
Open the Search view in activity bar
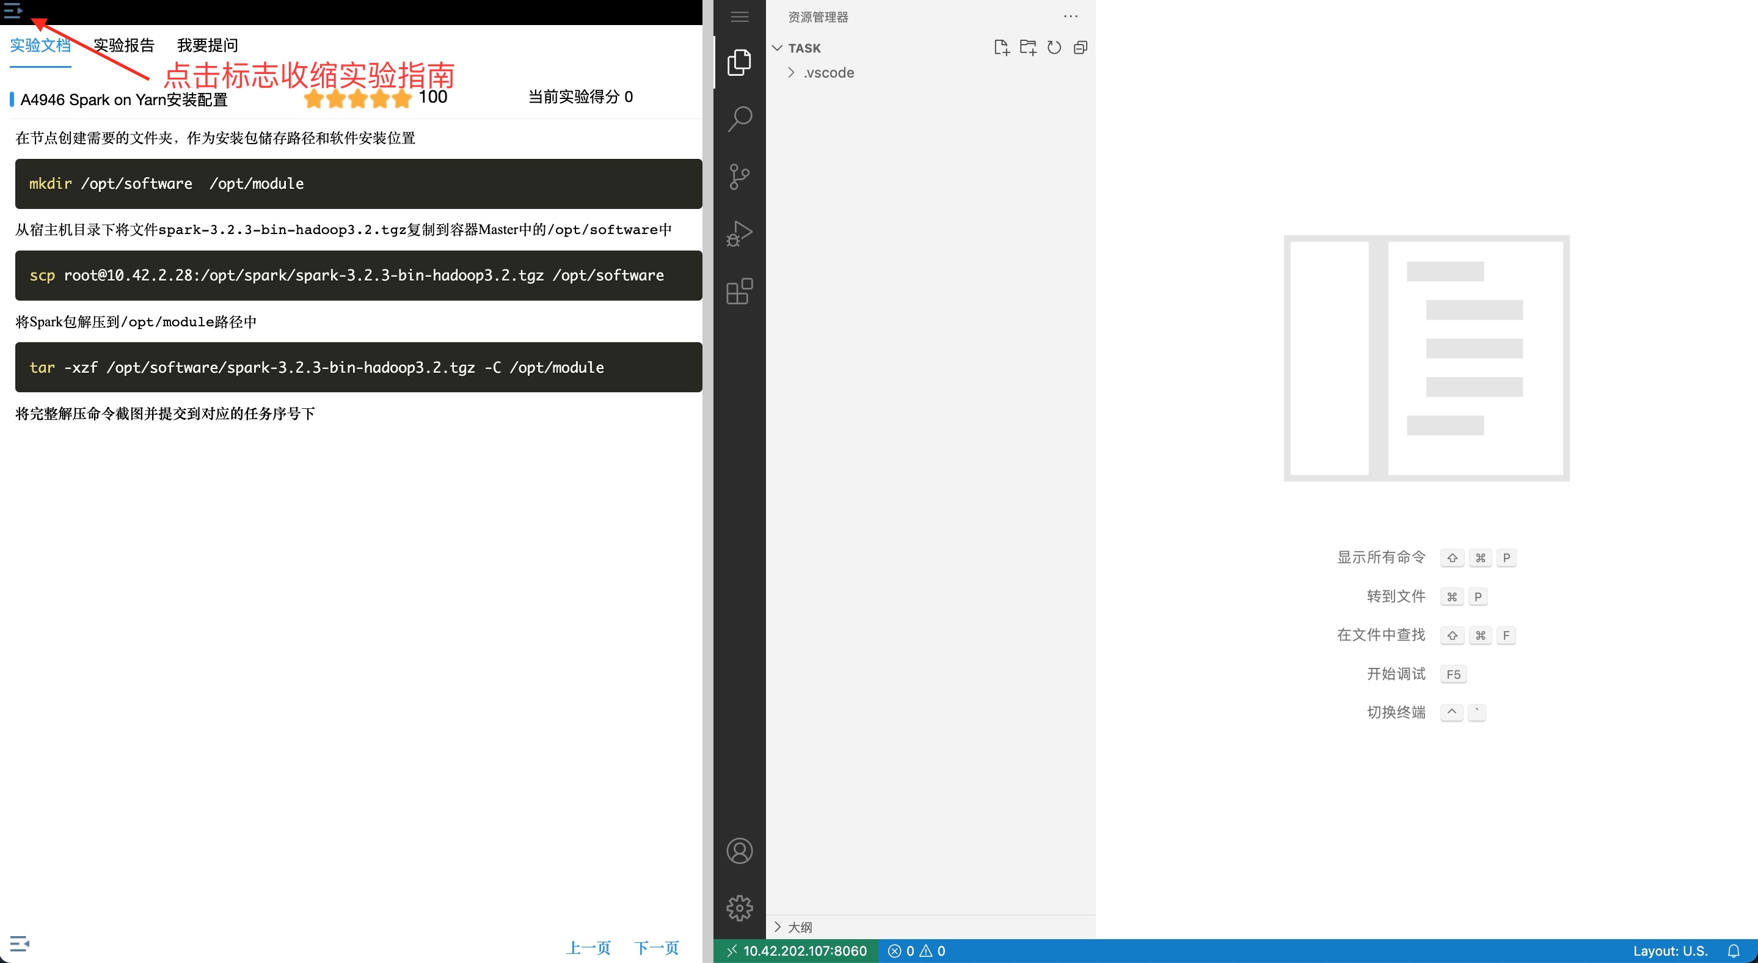point(739,119)
